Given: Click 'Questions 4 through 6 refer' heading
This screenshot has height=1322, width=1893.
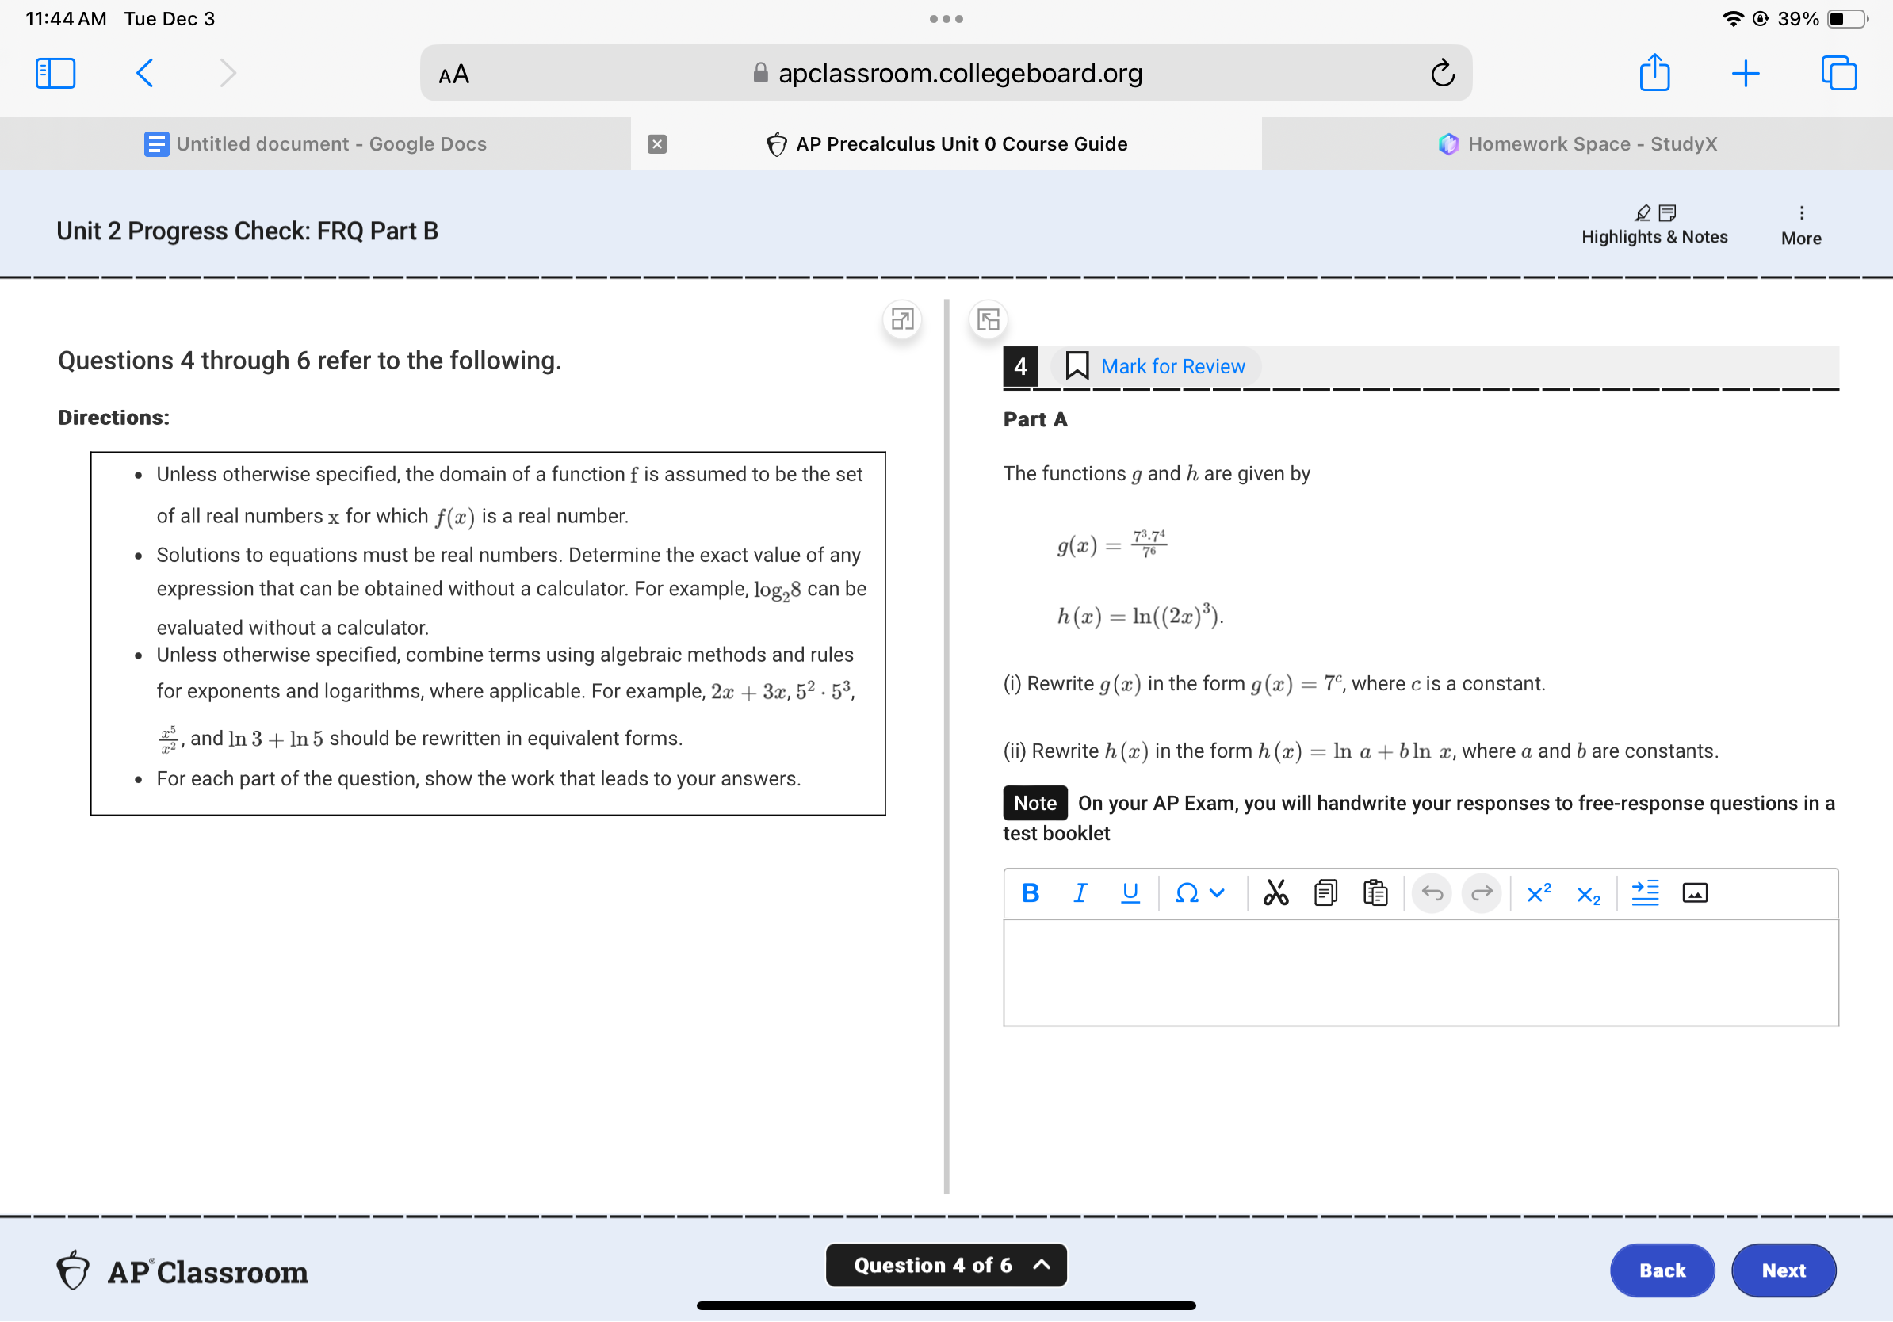Looking at the screenshot, I should pos(309,360).
